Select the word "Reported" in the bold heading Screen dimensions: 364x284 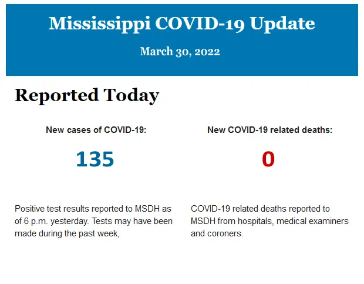tap(56, 95)
